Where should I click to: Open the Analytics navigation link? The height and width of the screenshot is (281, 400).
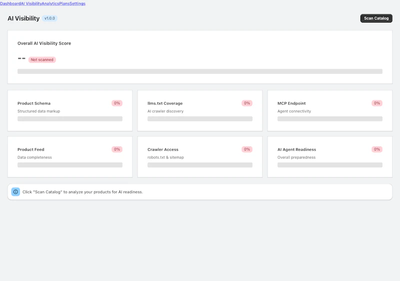[50, 3]
